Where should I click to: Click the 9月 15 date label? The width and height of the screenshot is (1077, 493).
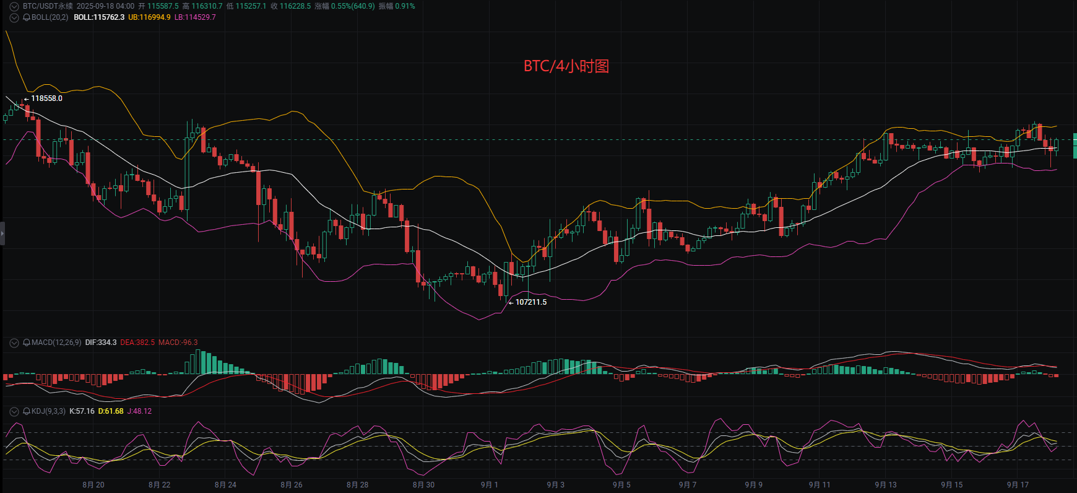click(x=952, y=485)
